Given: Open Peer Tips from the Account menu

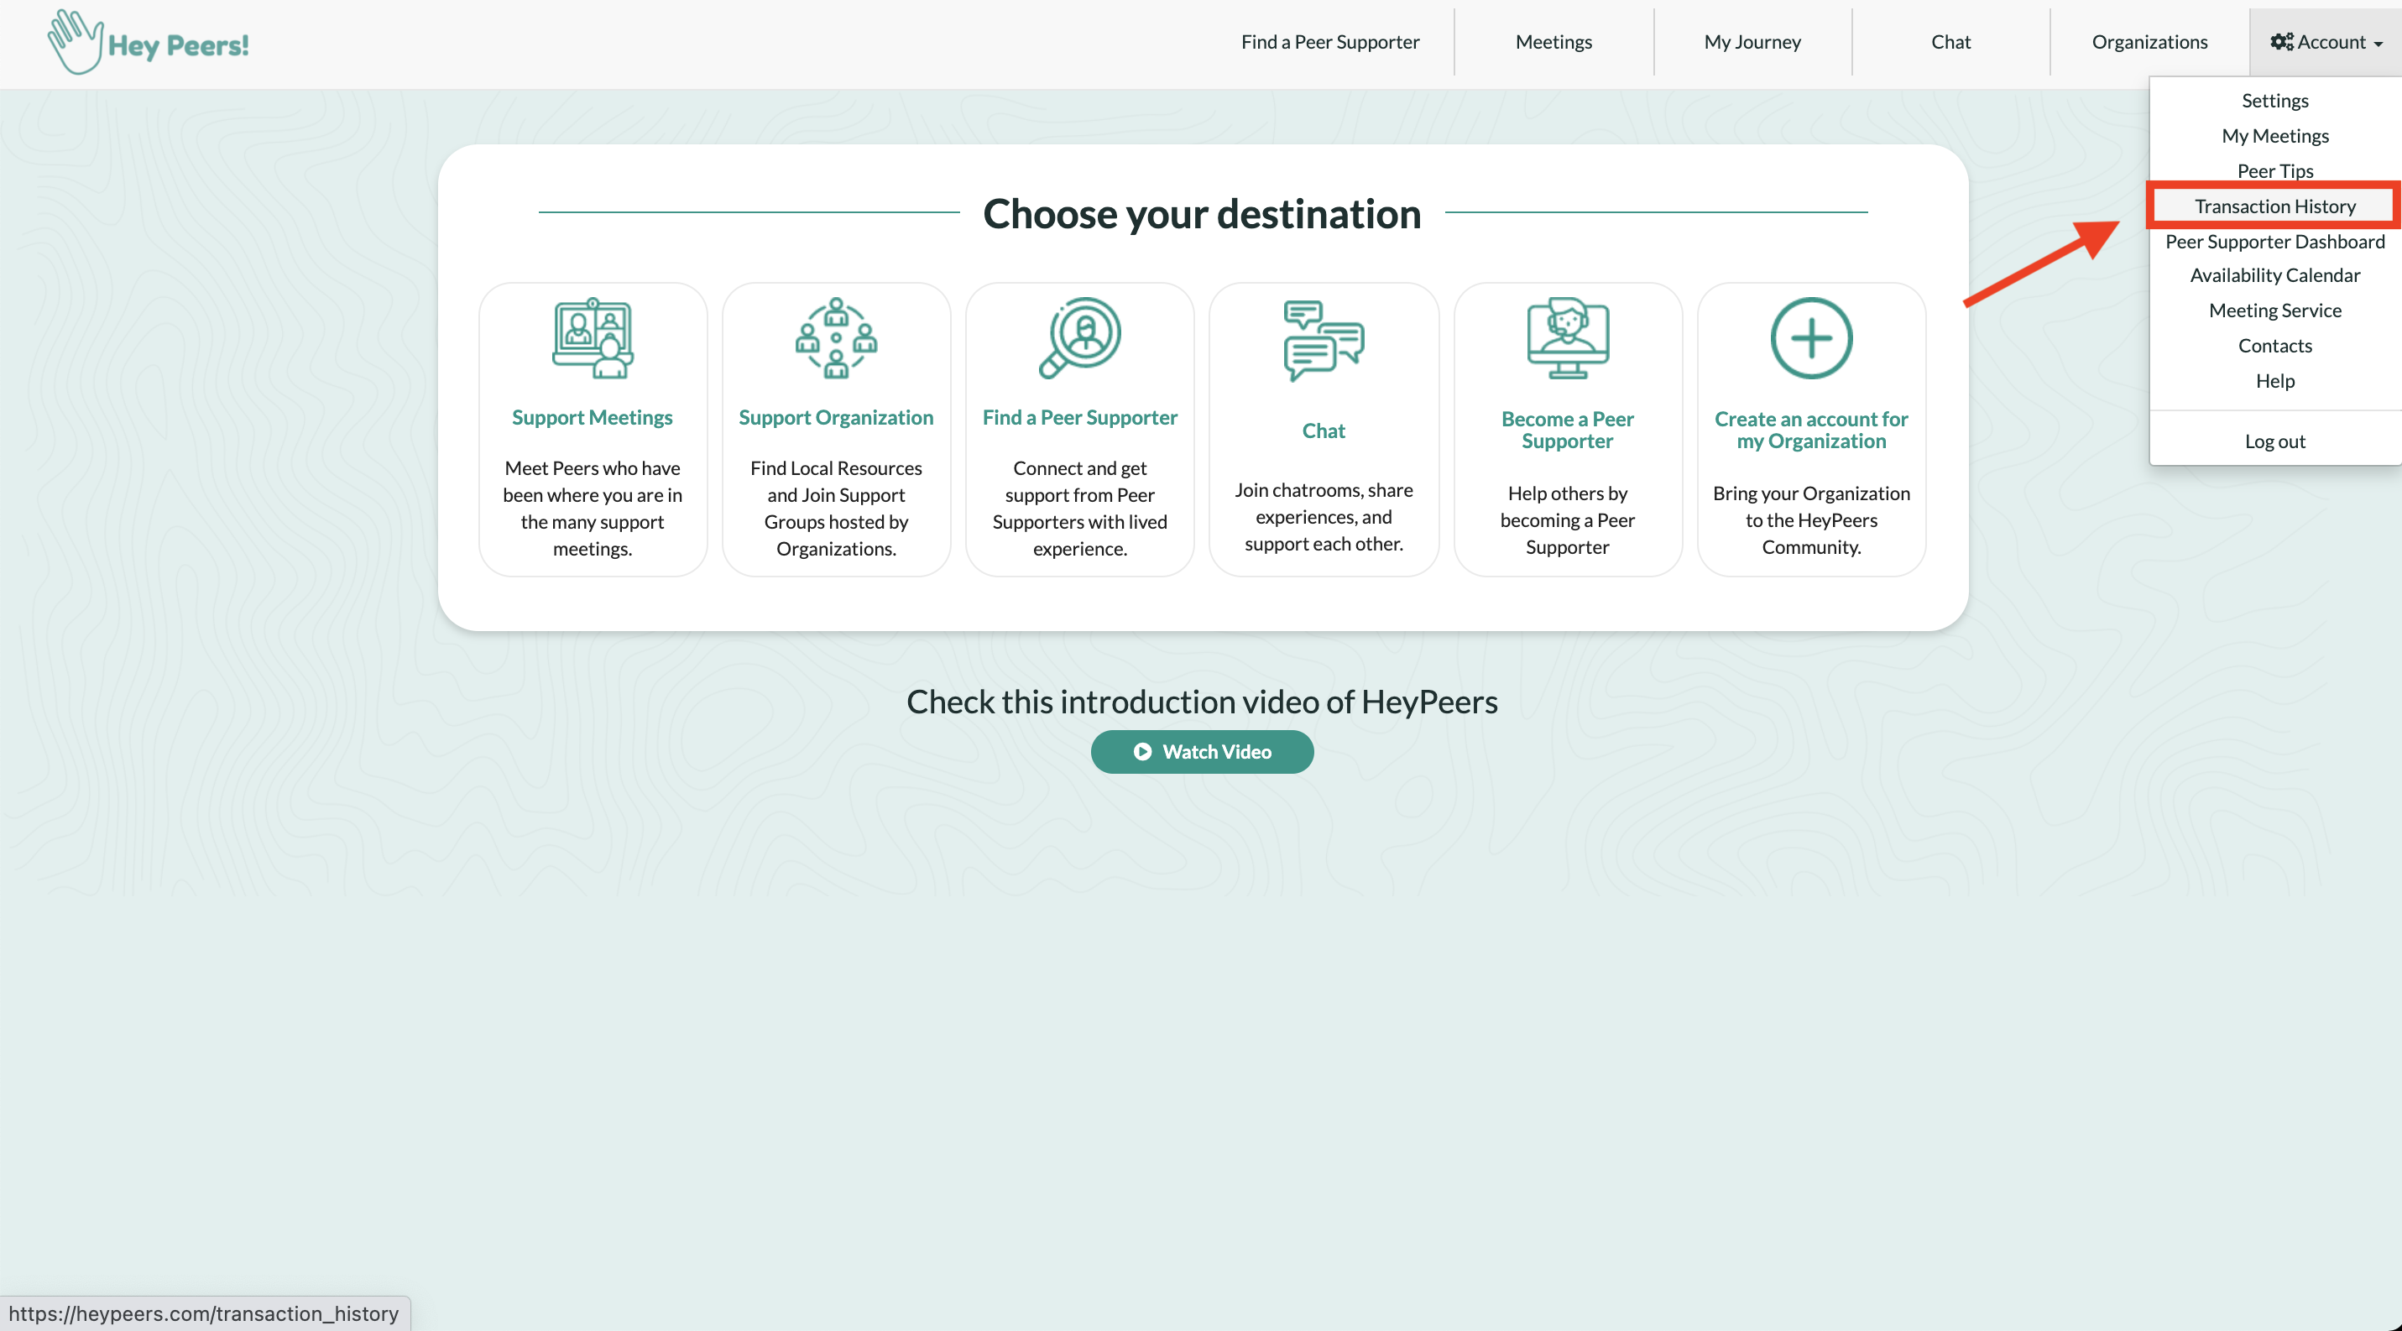Looking at the screenshot, I should click(2275, 170).
